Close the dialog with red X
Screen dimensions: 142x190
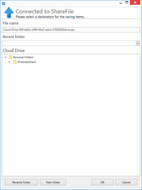click(135, 3)
